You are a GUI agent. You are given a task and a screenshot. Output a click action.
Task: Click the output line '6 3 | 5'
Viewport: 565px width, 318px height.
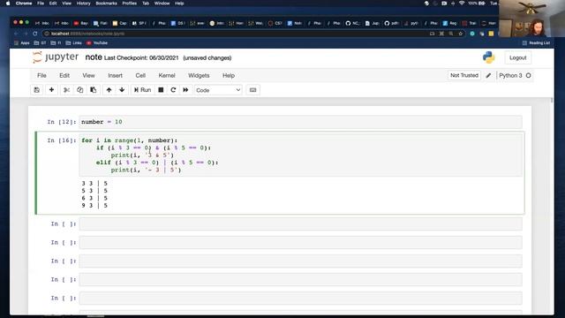pyautogui.click(x=94, y=198)
